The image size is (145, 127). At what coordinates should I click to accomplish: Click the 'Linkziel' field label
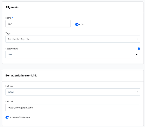point(9,102)
